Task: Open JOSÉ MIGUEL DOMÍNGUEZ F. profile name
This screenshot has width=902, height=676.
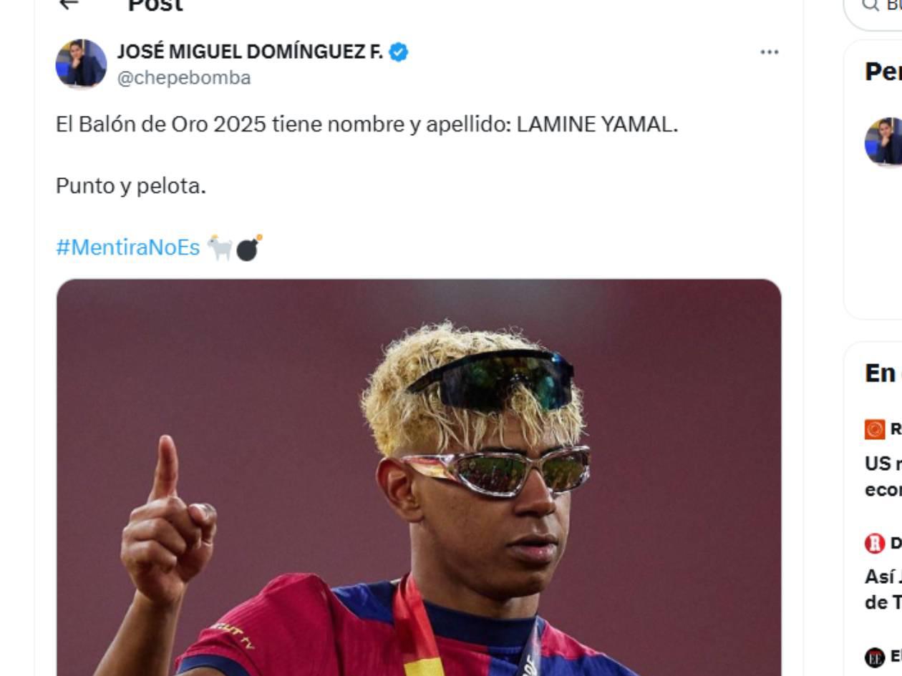Action: coord(250,52)
